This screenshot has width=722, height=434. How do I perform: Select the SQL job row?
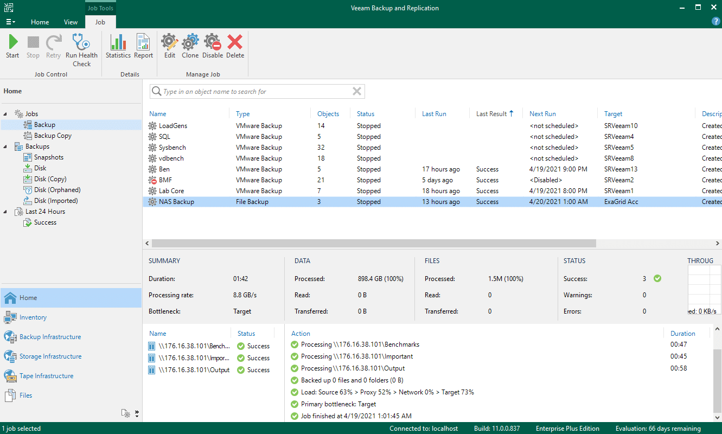point(432,137)
